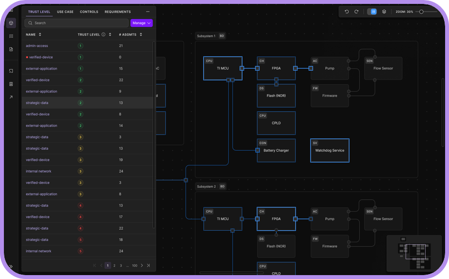This screenshot has height=279, width=449.
Task: Click the SEN tag on Subsystem 1 Flow Sensor
Action: click(370, 61)
